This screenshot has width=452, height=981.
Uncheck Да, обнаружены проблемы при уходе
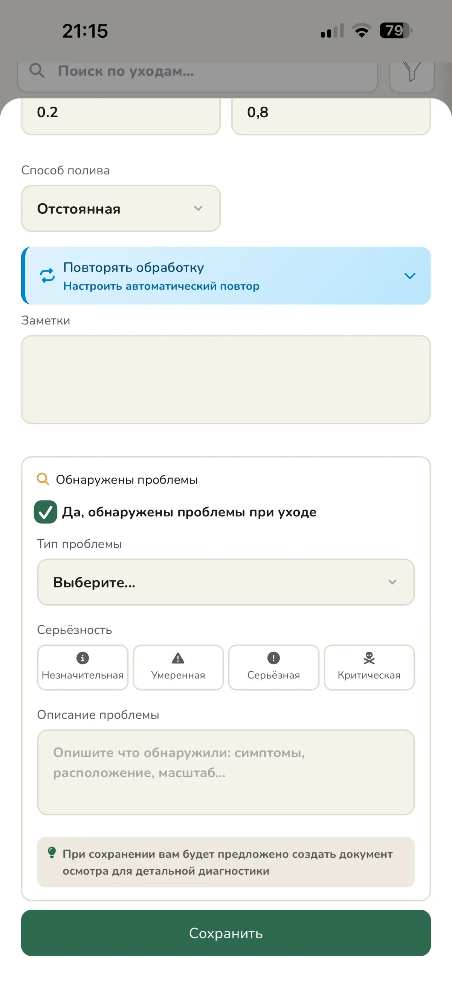pos(46,512)
